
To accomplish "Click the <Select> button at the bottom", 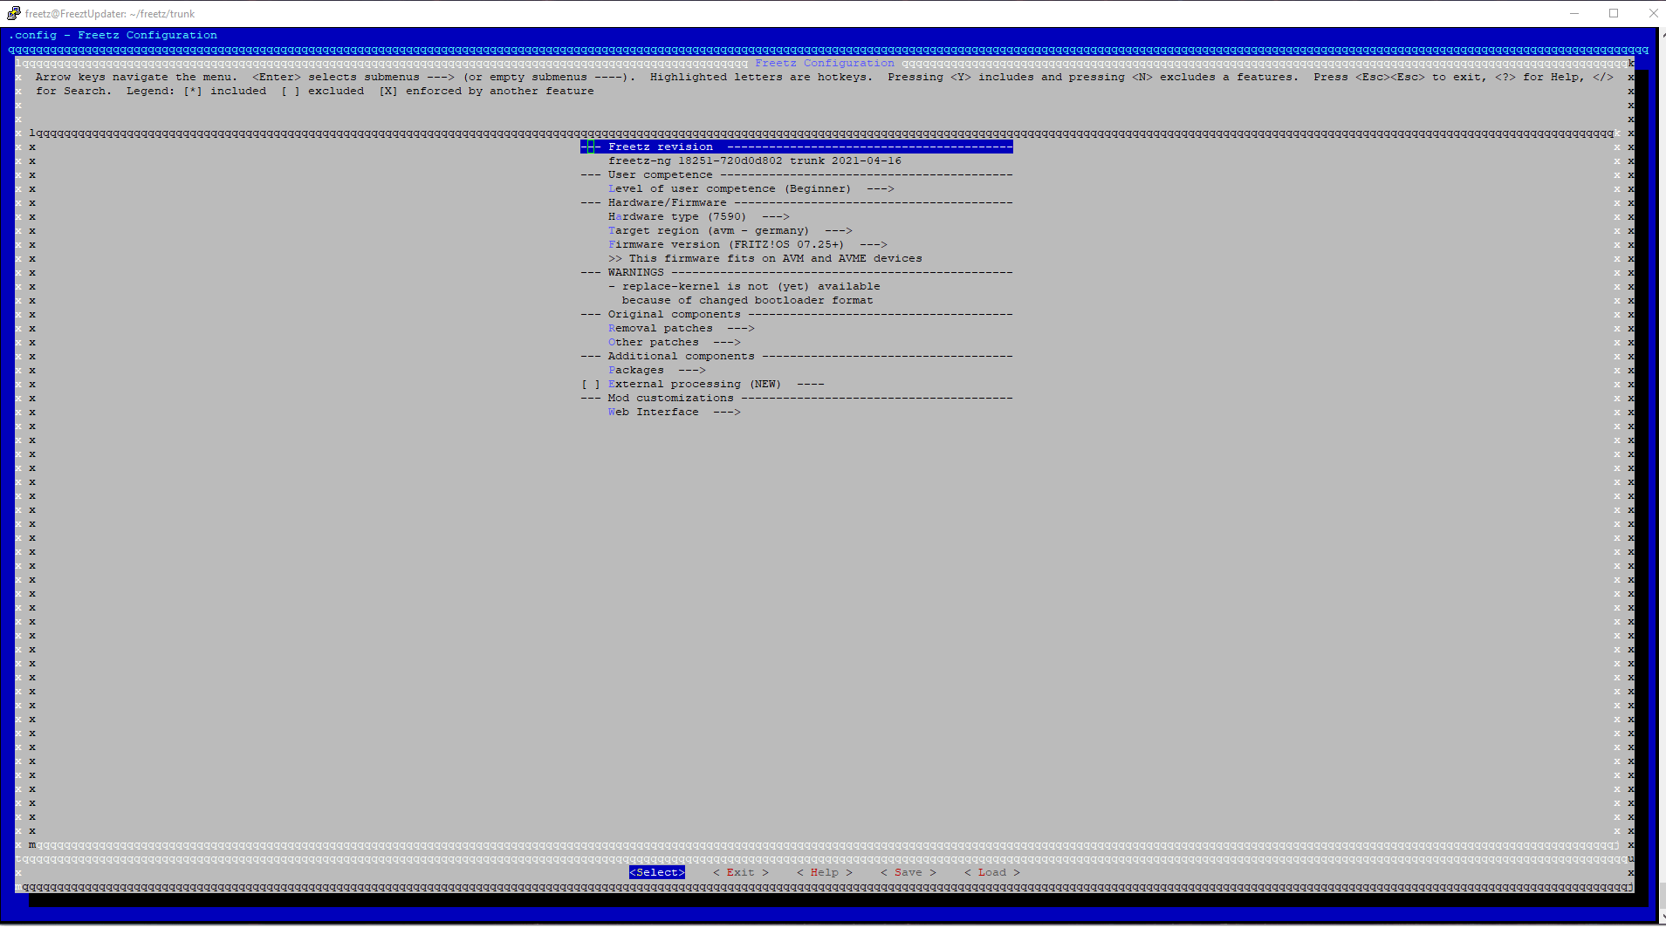I will 657,873.
